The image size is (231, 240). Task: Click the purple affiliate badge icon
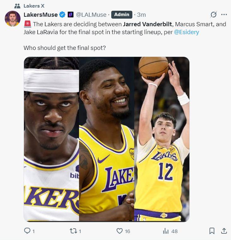70,15
